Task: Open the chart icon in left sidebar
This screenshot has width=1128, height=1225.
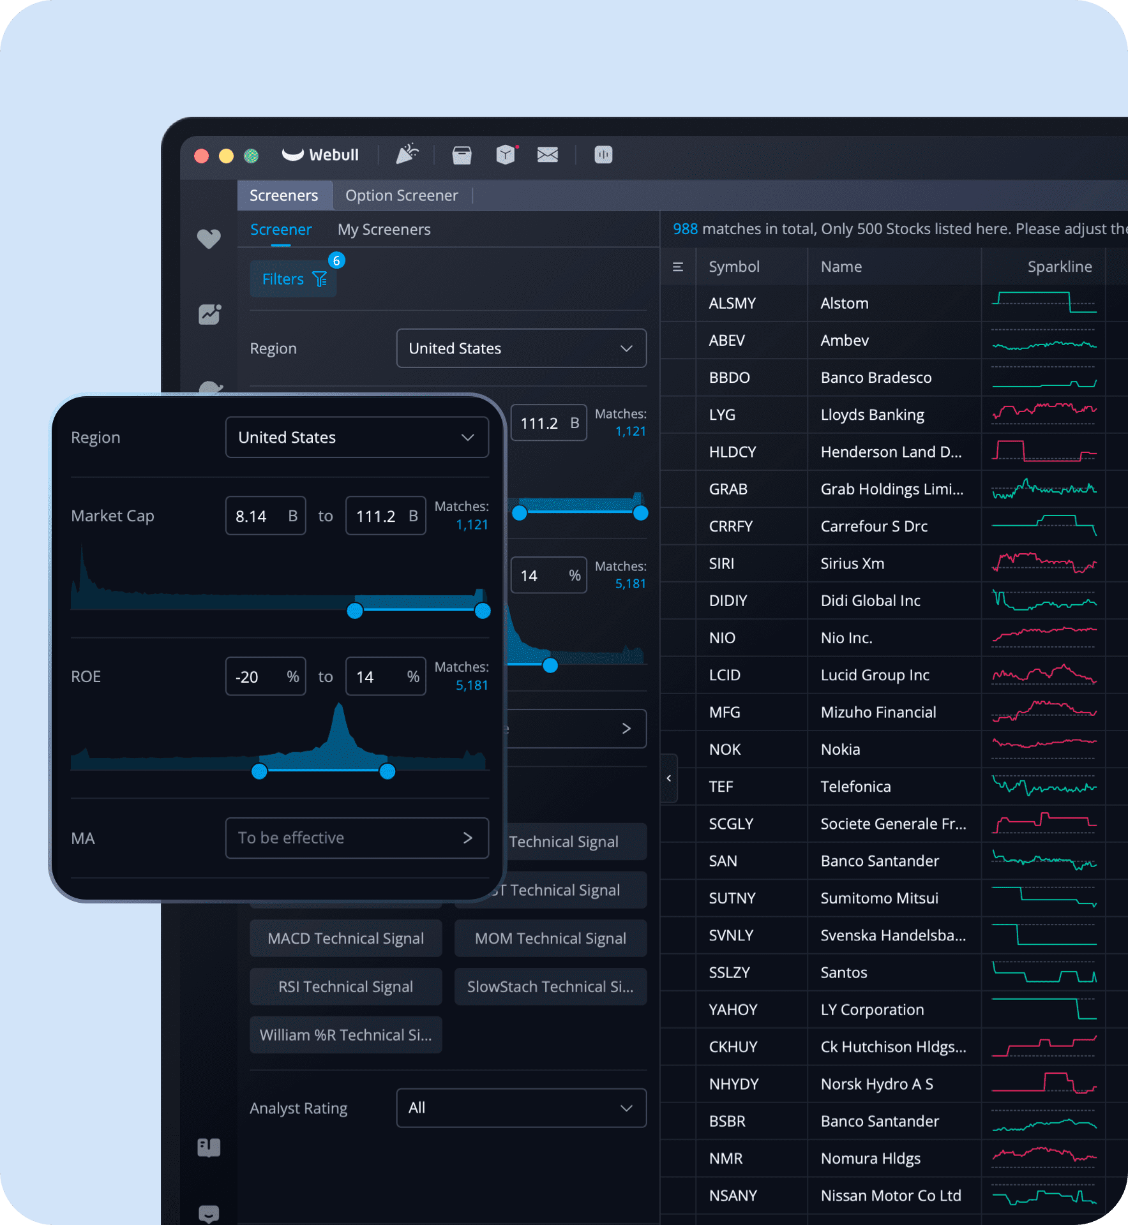Action: pos(209,314)
